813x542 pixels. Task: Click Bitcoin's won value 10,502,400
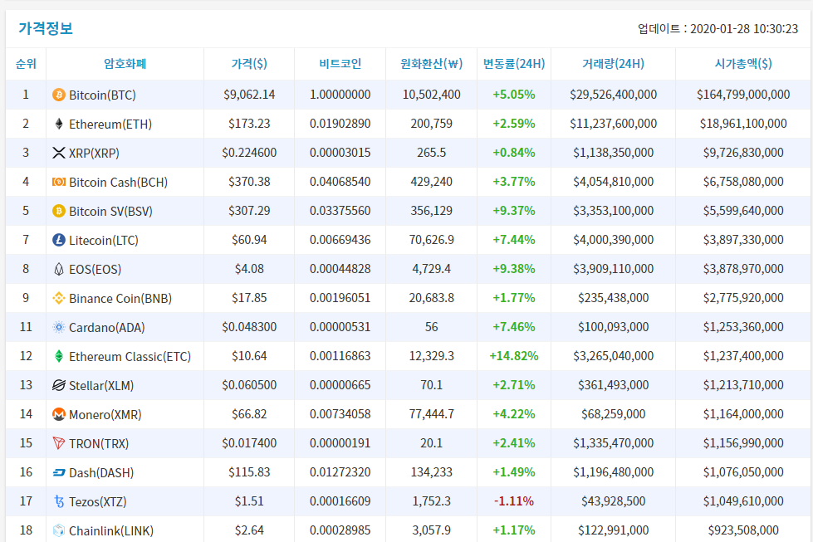pos(431,95)
